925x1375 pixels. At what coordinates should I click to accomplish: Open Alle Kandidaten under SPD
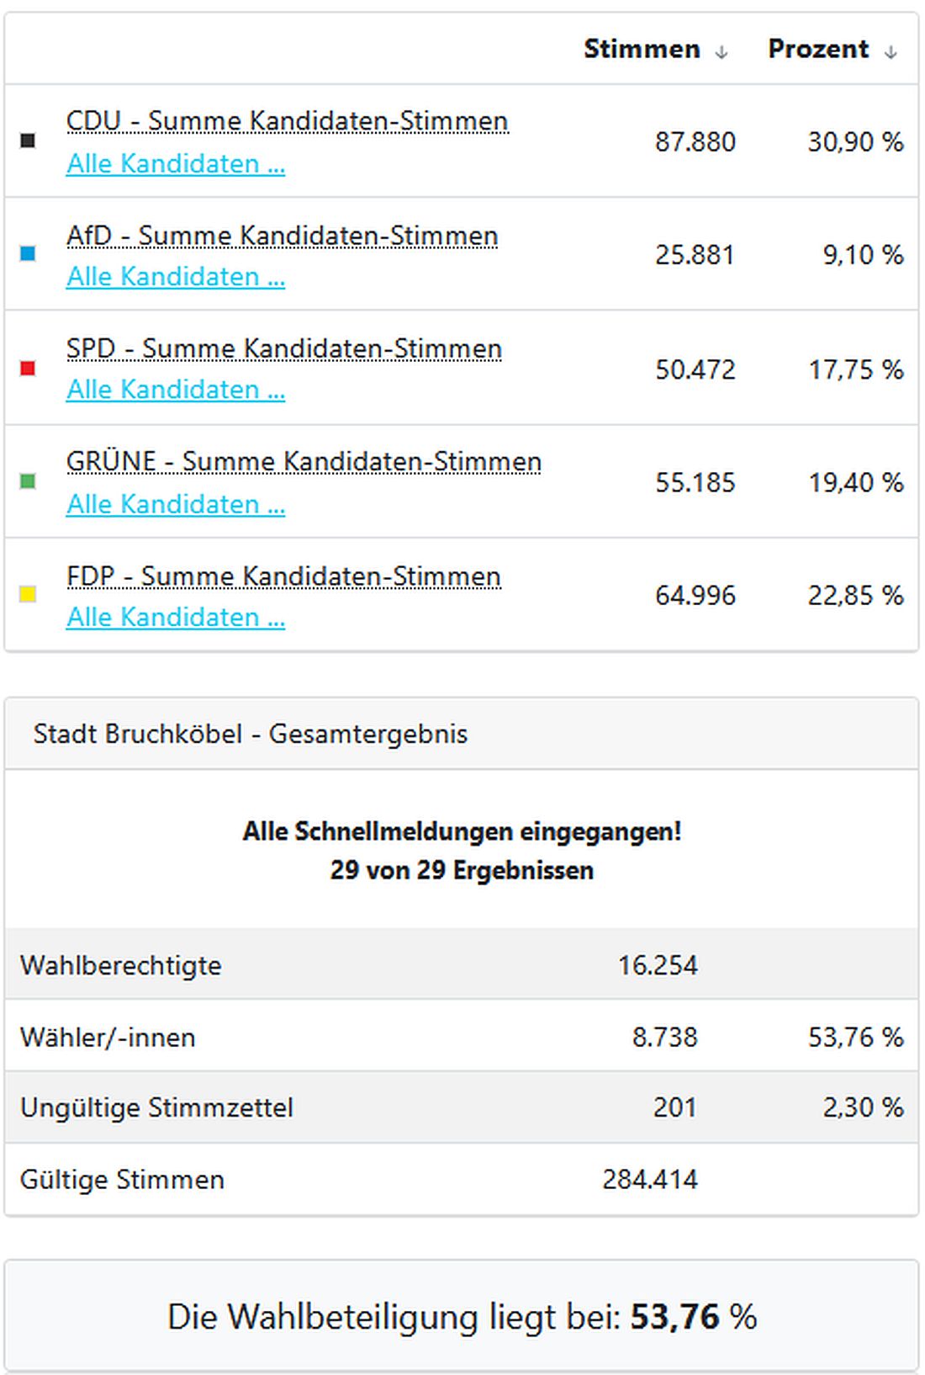click(x=176, y=390)
